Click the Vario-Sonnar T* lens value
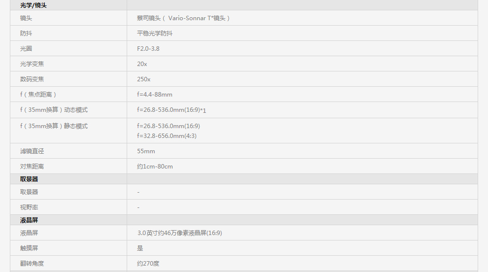The image size is (488, 272). (183, 18)
